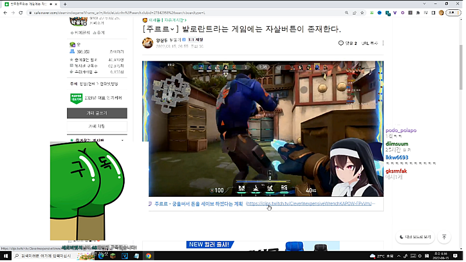Open the media control playlist icon
Screen dimensions: 466x262
click(426, 13)
